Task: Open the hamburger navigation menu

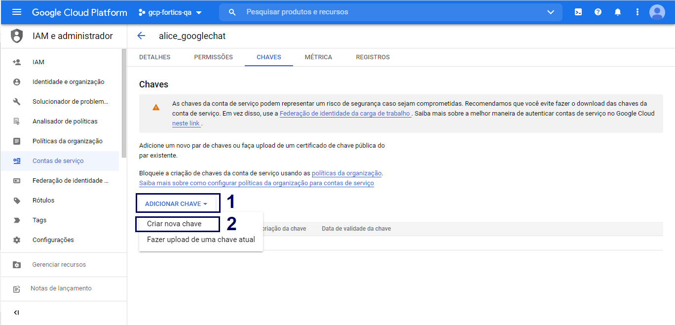Action: coord(17,12)
